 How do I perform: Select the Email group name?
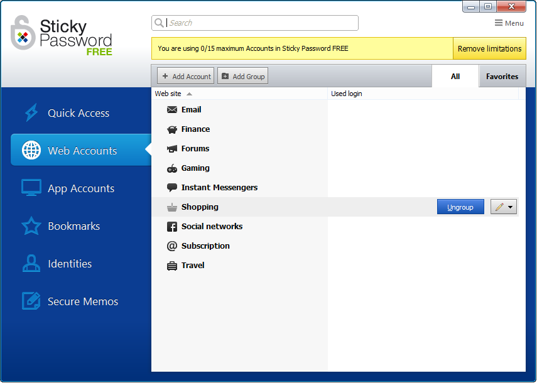point(191,109)
